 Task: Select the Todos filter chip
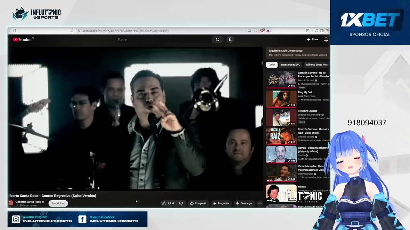(x=272, y=65)
